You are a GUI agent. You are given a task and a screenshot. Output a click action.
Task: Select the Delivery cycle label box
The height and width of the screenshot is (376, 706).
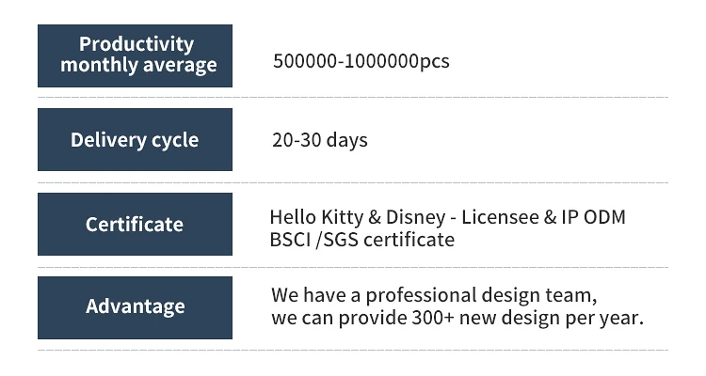[x=135, y=140]
